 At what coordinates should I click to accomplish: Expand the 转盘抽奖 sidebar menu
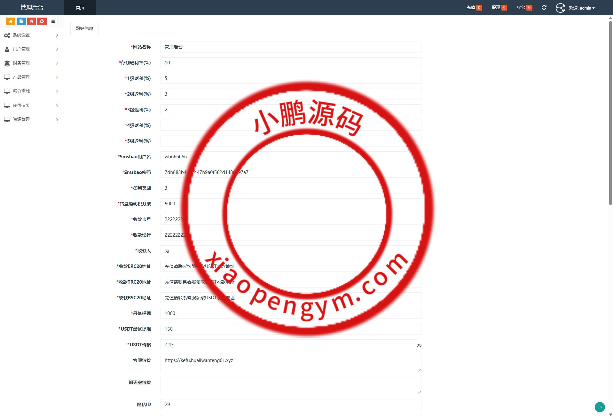point(32,106)
